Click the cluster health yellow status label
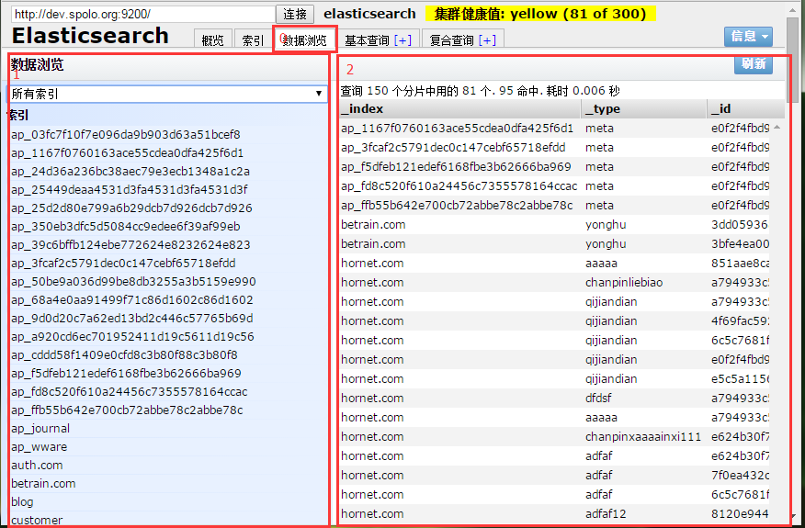The image size is (805, 528). click(540, 14)
